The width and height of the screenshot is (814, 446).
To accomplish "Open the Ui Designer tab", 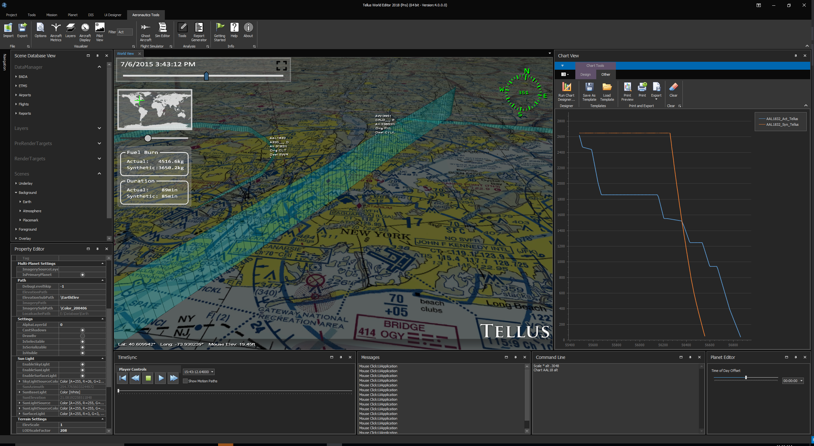I will tap(113, 15).
